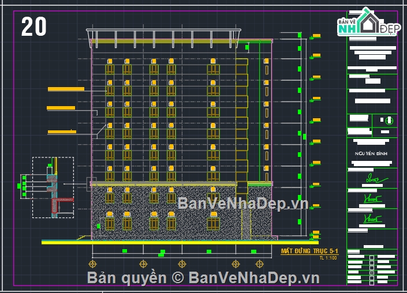Screen dimensions: 407x293
Task: Select the drawing title MẶT ĐỨNG TRỤC 5-1
Action: tap(309, 251)
